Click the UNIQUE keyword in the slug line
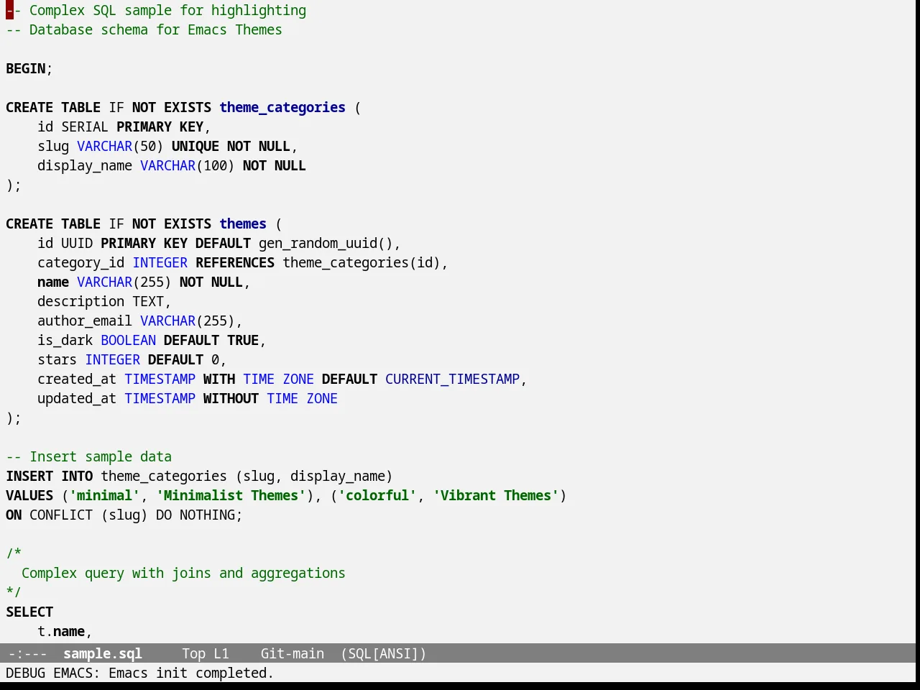920x690 pixels. (x=195, y=146)
